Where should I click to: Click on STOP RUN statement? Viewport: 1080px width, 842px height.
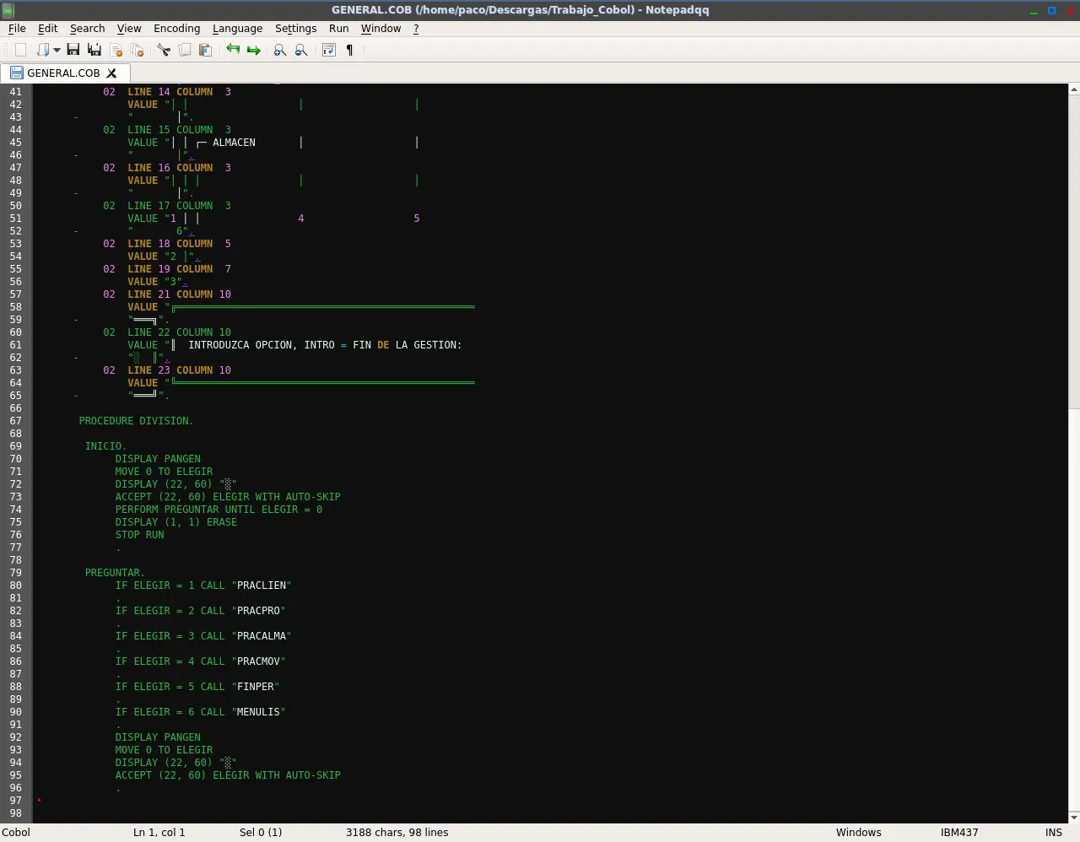140,535
